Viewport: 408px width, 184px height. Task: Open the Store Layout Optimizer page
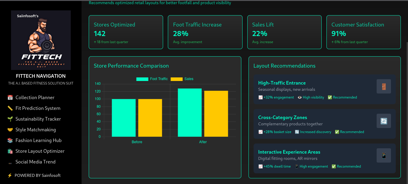point(40,151)
